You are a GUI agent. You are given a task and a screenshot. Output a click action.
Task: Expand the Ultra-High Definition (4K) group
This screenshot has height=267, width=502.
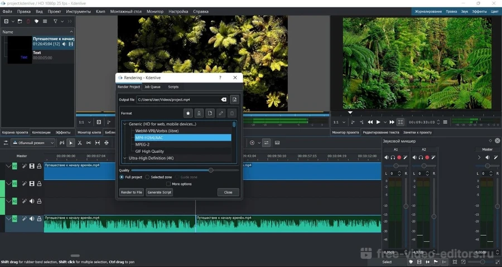click(x=125, y=158)
